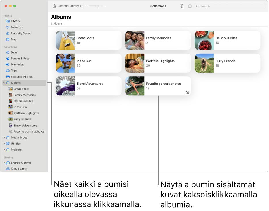Click the zoom in plus icon
The height and width of the screenshot is (211, 269).
point(105,6)
